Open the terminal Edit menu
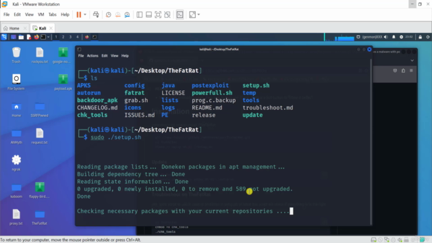This screenshot has width=432, height=243. (x=105, y=55)
